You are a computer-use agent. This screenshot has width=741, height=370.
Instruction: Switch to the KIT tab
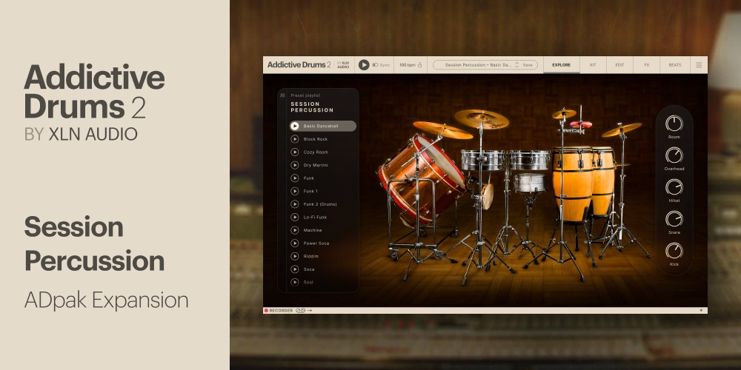coord(593,65)
